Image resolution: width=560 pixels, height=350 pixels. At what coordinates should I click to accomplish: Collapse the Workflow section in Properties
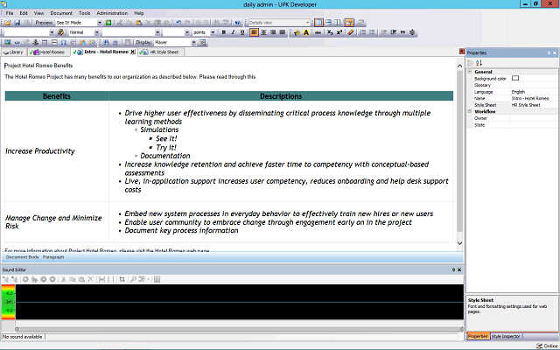coord(470,112)
